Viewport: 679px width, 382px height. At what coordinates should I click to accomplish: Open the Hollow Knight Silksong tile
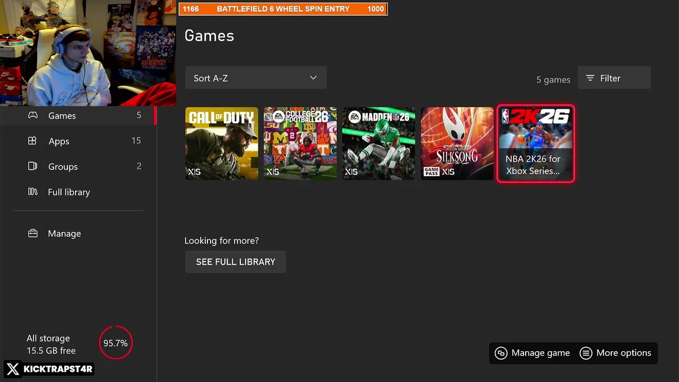(x=457, y=143)
